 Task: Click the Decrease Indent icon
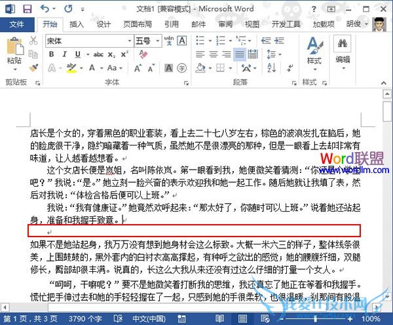pos(266,41)
